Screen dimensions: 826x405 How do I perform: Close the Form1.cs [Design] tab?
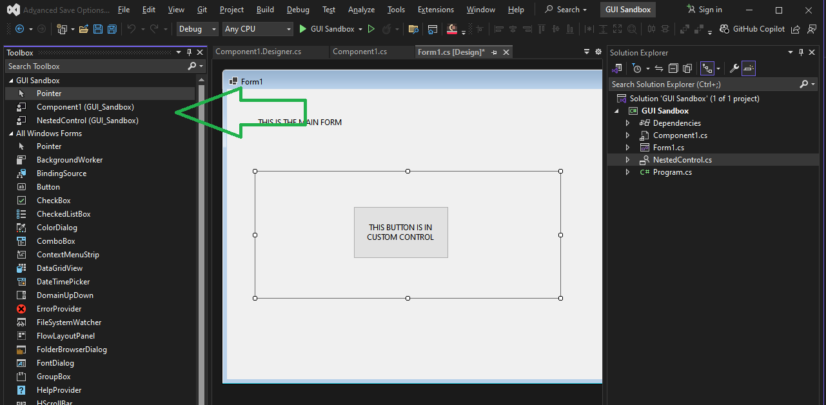pyautogui.click(x=506, y=52)
